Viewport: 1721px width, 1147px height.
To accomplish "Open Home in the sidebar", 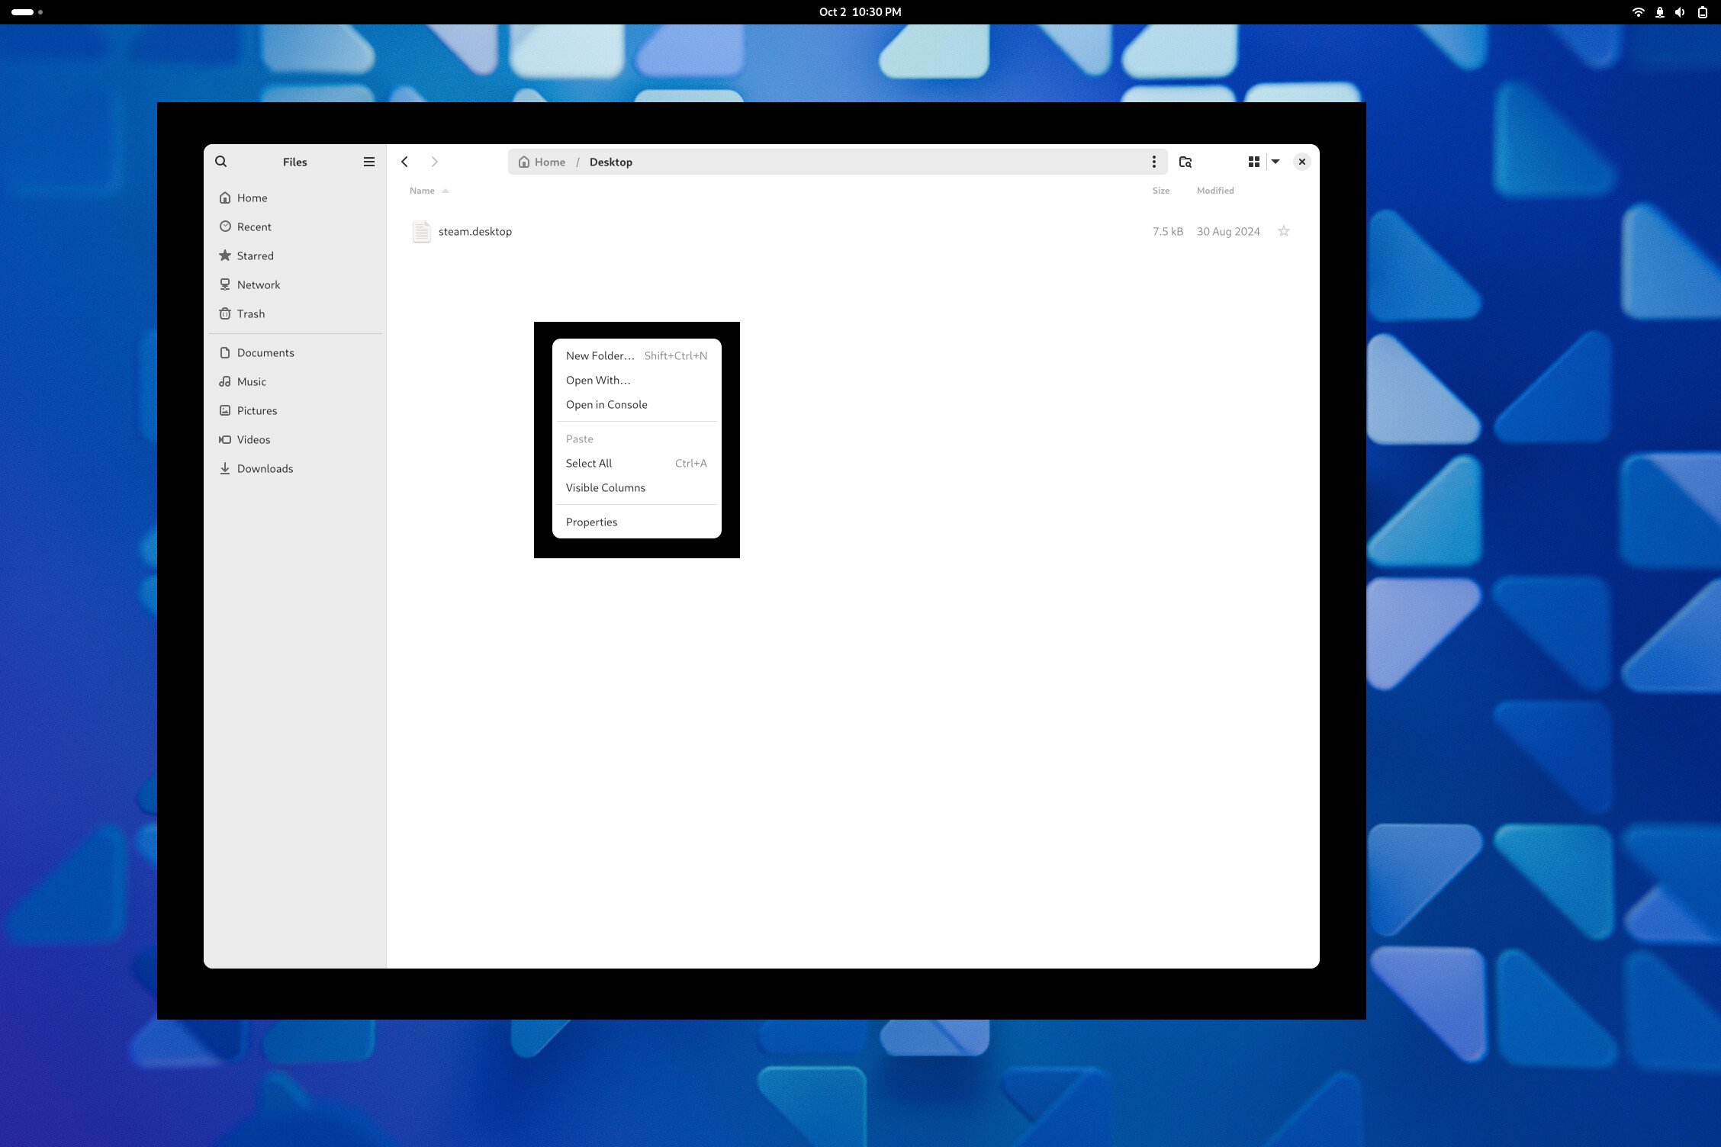I will pos(294,198).
